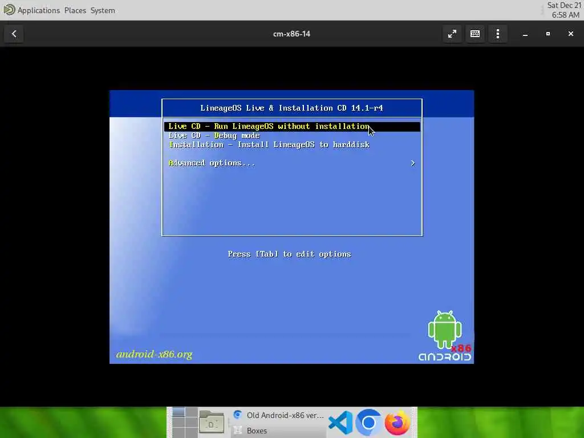
Task: Toggle fullscreen mode for the VM
Action: click(452, 34)
